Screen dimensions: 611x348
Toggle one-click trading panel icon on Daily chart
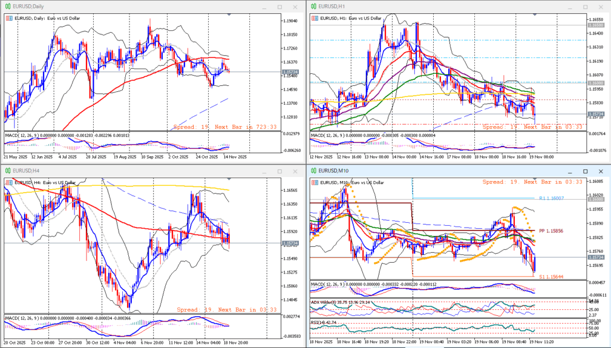9,18
